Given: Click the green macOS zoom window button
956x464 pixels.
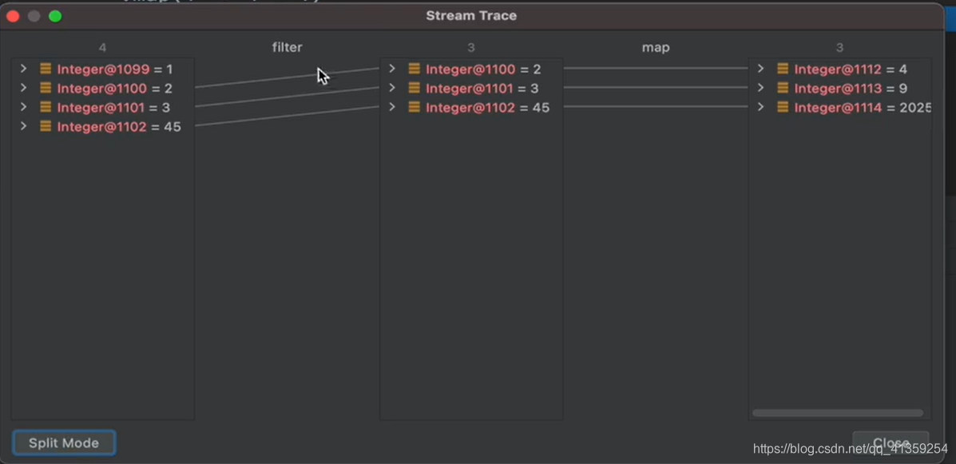Looking at the screenshot, I should point(55,17).
